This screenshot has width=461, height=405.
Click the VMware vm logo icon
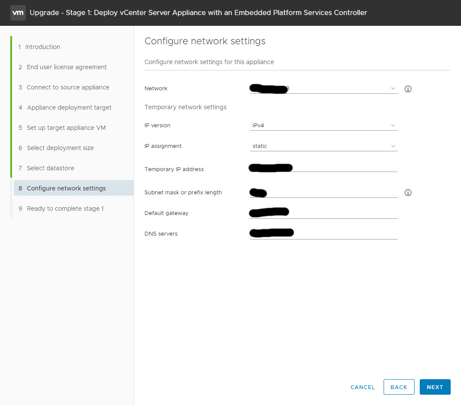pyautogui.click(x=18, y=12)
